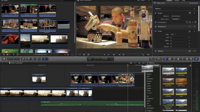200x112 pixels.
Task: Open the tool selection dropdown arrow
Action: pos(47,59)
